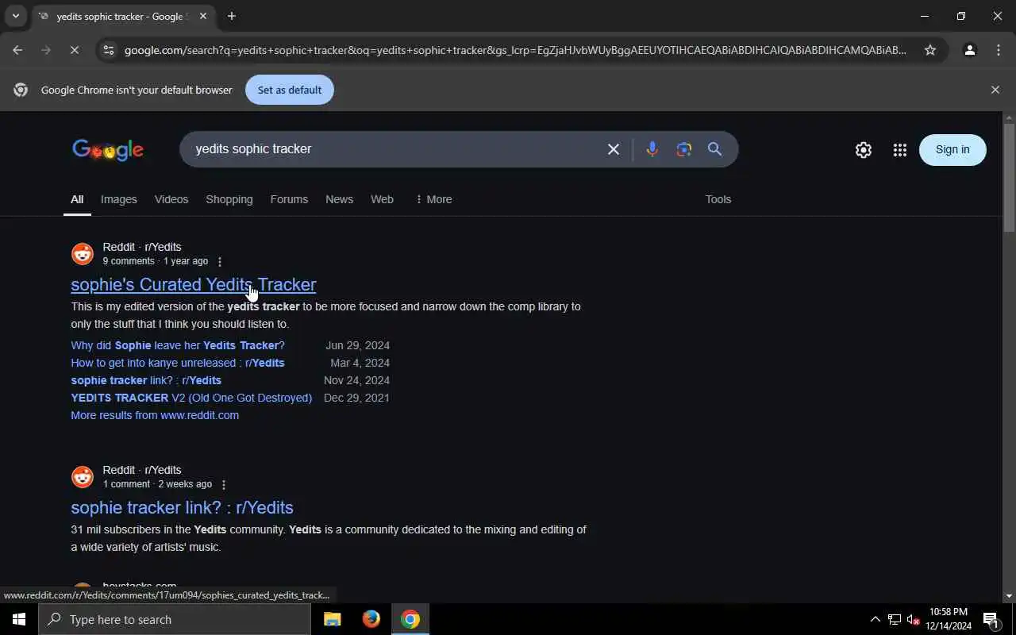Submit search with magnifier icon
1016x635 pixels.
point(714,149)
